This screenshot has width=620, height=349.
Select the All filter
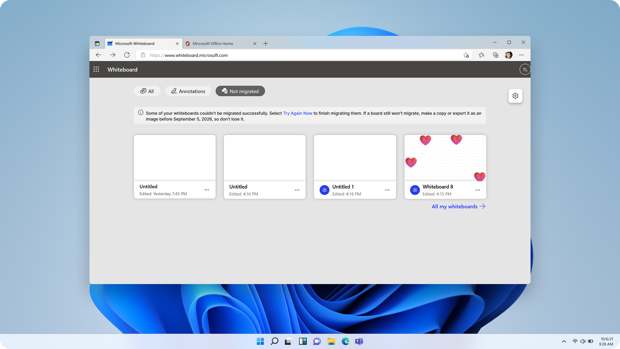(147, 91)
